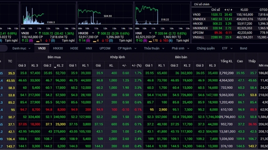
Task: Open the Chứng quyền tab
Action: pyautogui.click(x=206, y=48)
